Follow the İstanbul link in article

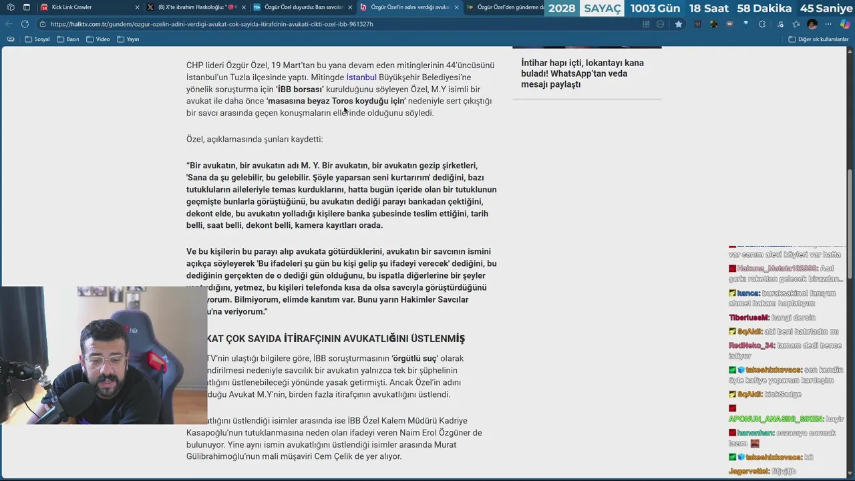361,77
